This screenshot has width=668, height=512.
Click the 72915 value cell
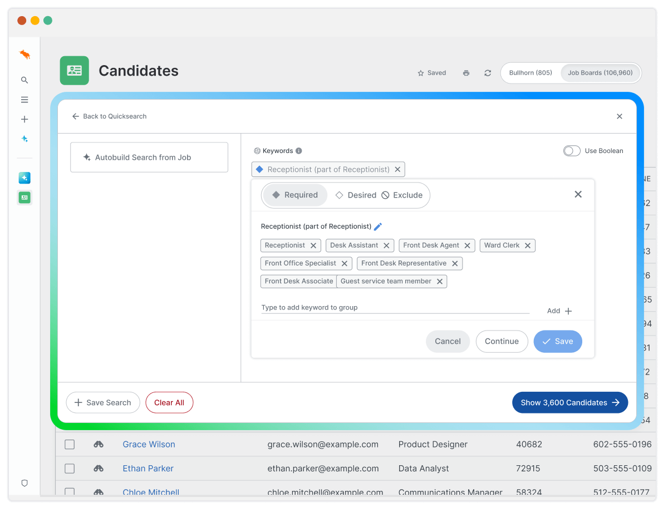(528, 469)
